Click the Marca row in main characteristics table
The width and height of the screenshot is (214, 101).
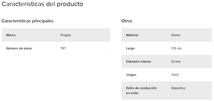56,35
